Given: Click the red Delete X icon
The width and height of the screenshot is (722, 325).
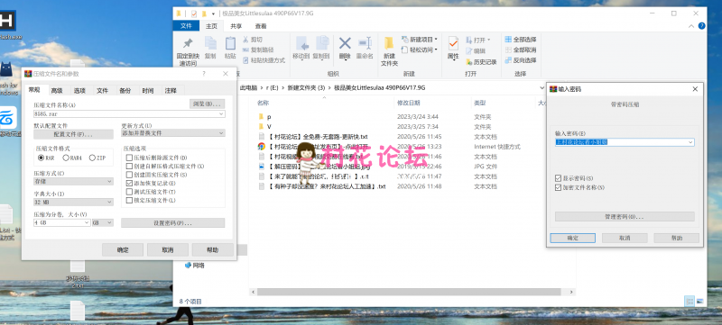Looking at the screenshot, I should click(345, 43).
